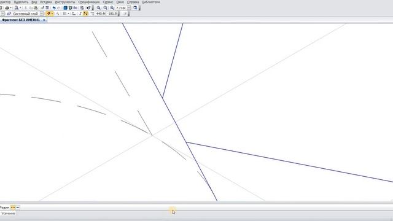Click the Undo arrow icon
This screenshot has width=393, height=221.
point(54,8)
